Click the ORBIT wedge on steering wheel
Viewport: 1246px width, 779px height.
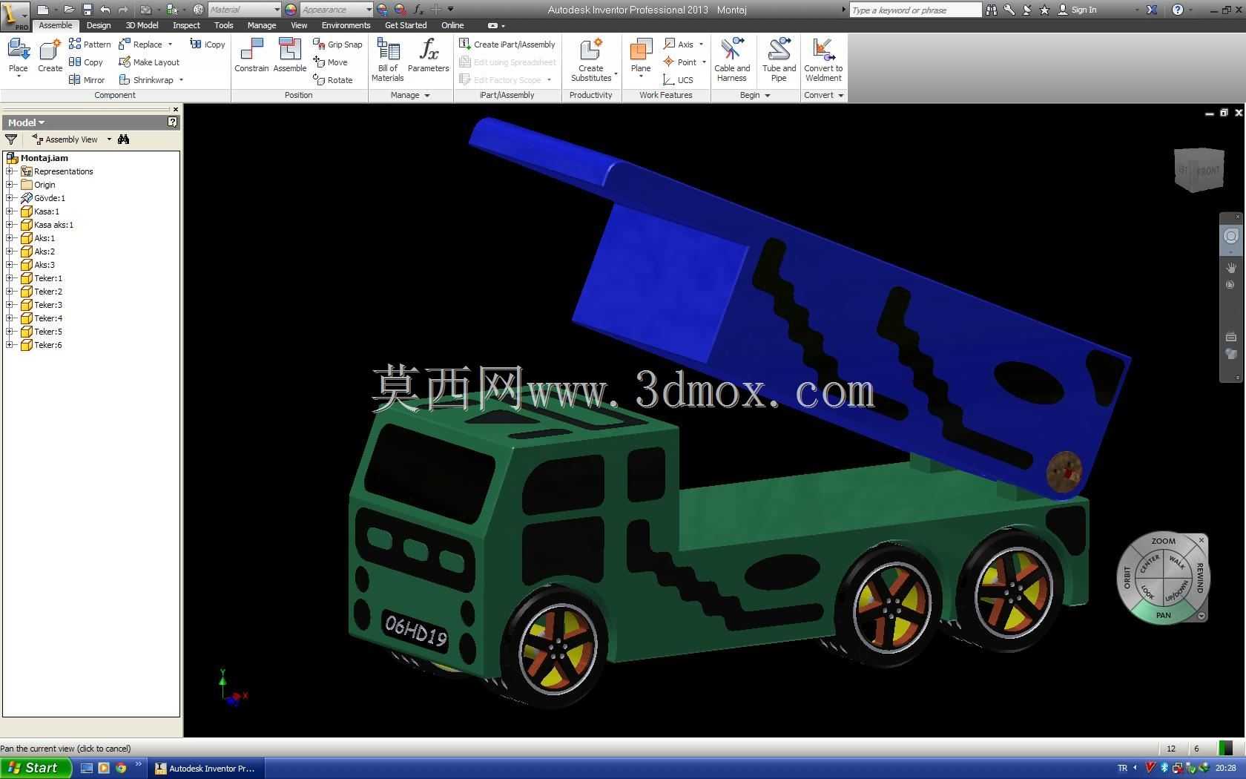(1127, 578)
